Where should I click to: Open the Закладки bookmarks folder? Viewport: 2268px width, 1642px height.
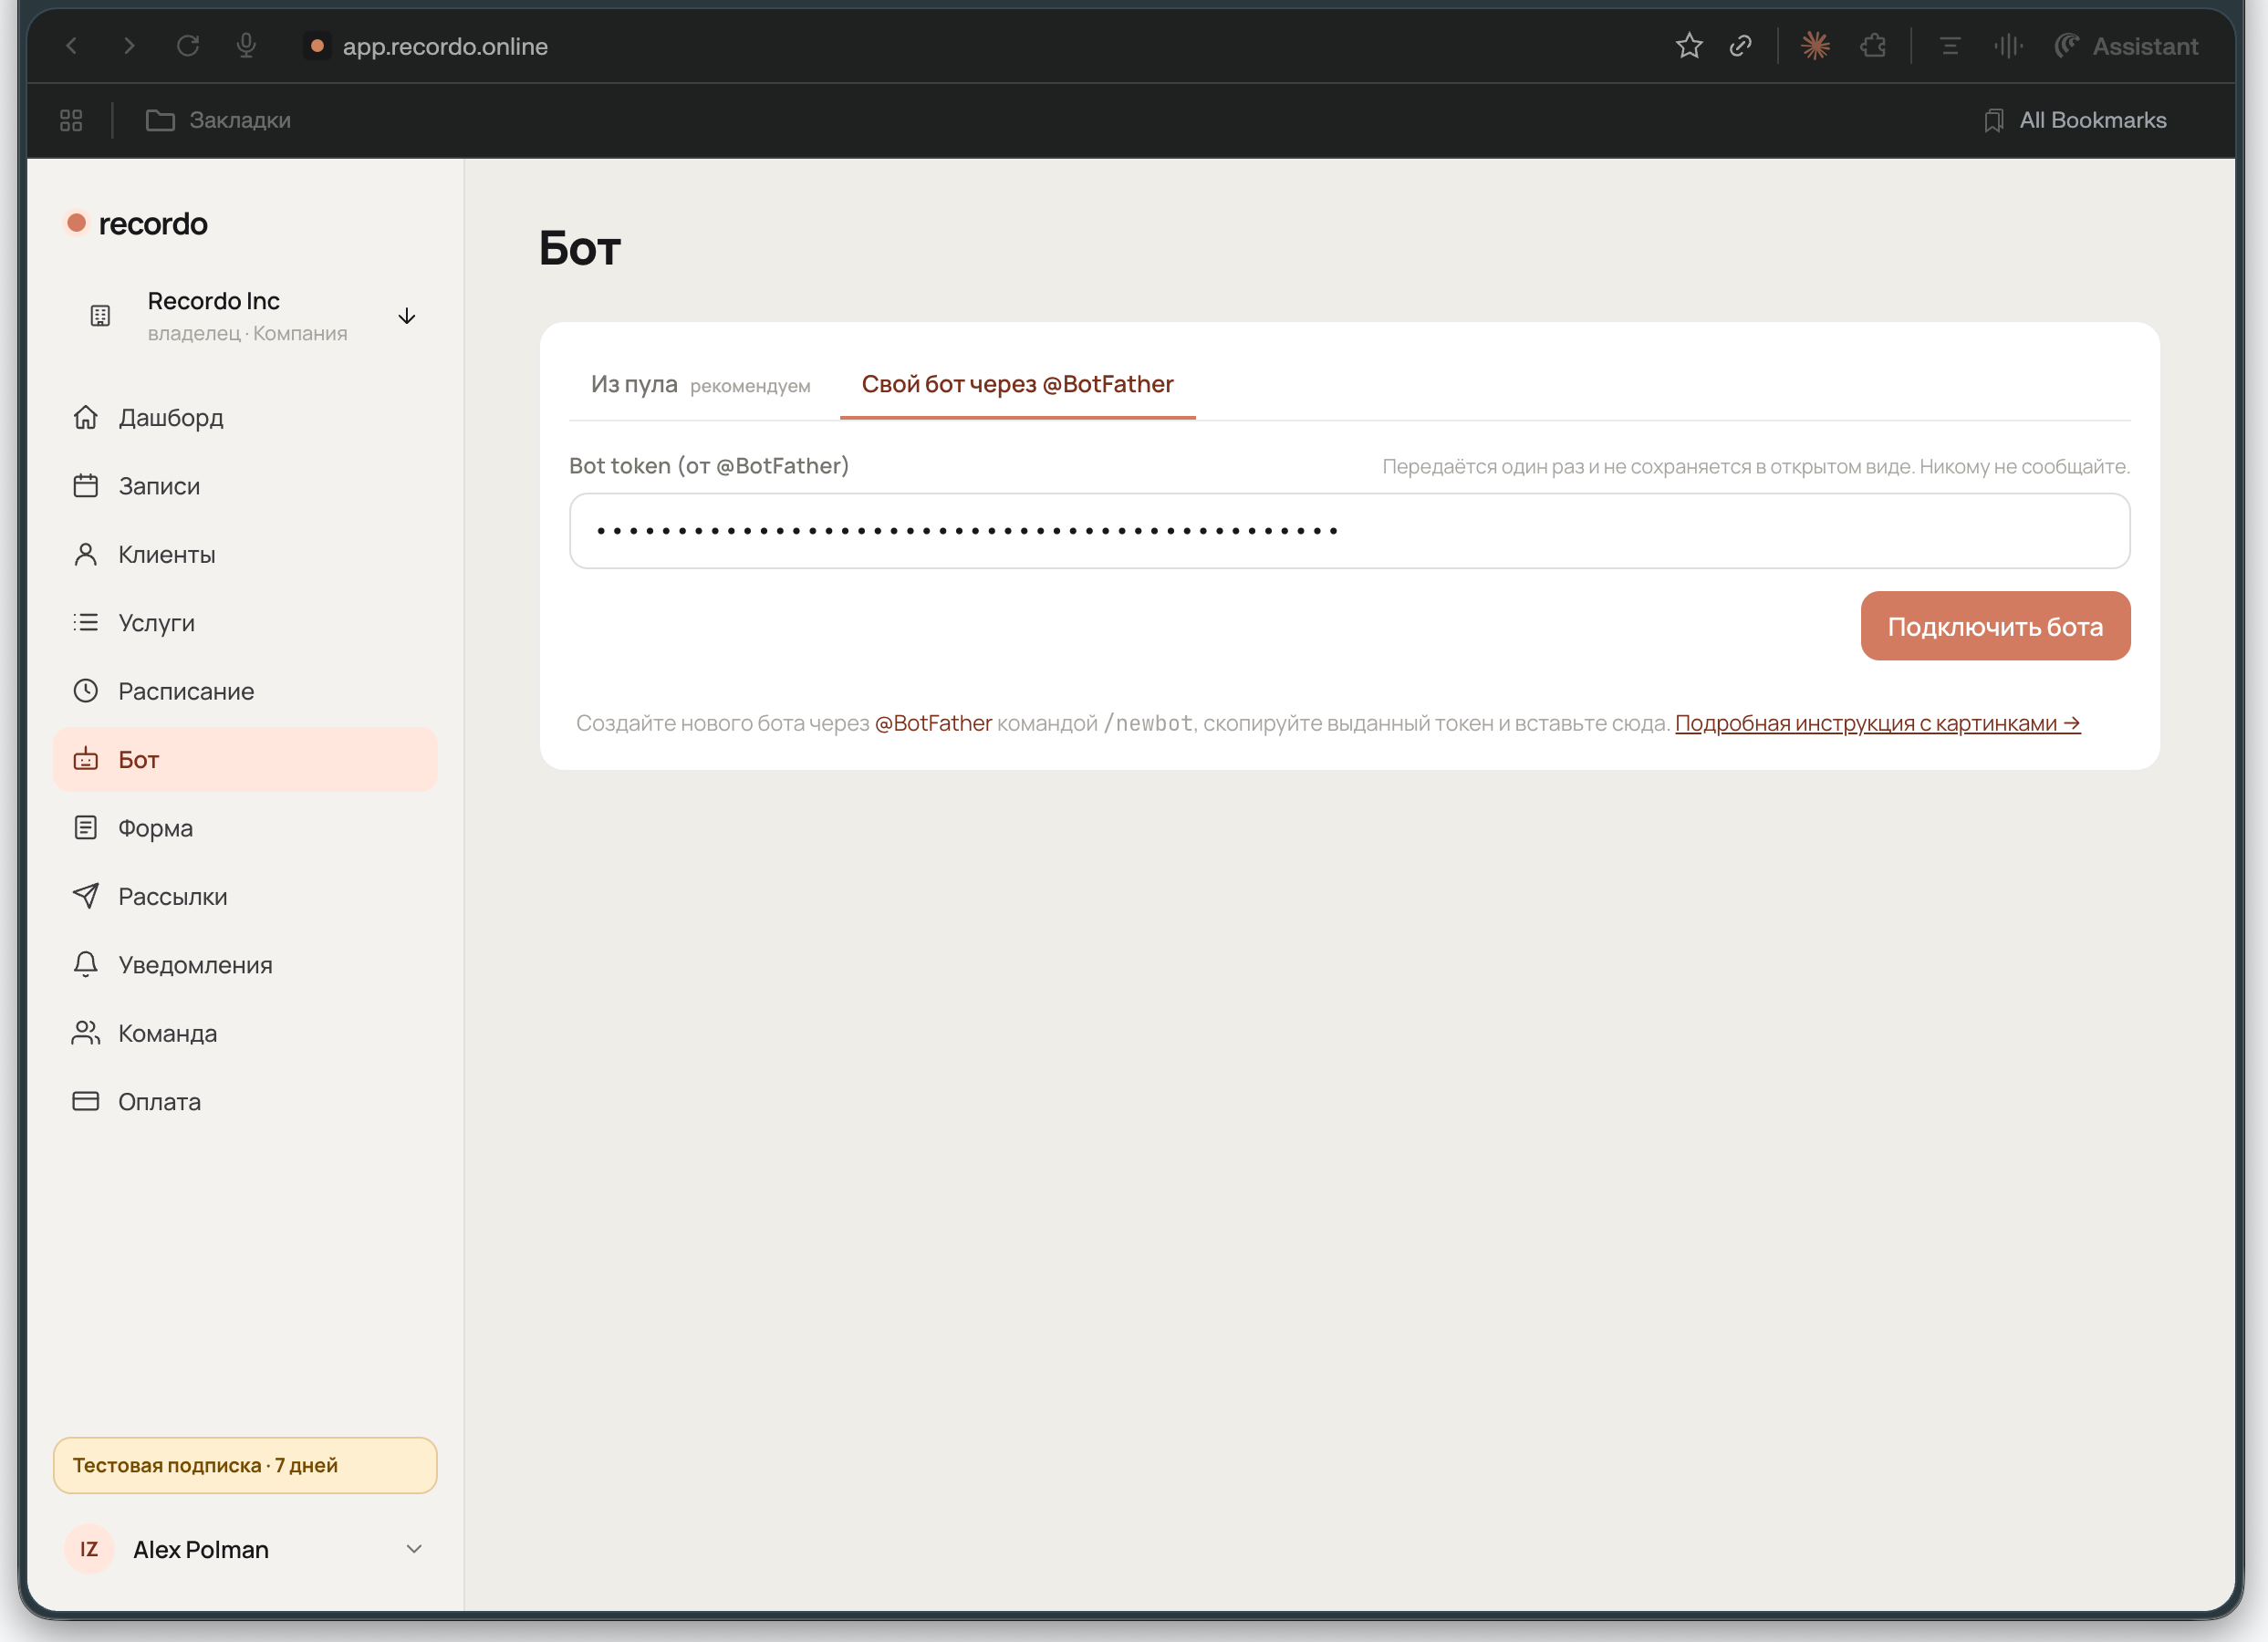click(x=218, y=120)
